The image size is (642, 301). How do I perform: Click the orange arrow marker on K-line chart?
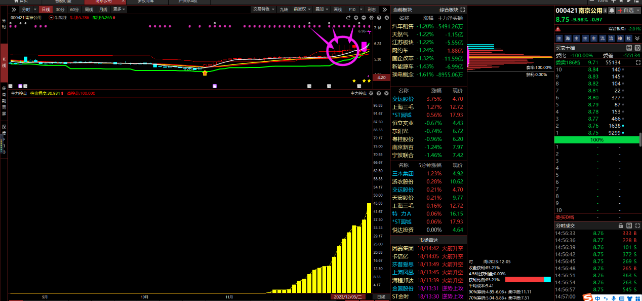(x=205, y=73)
